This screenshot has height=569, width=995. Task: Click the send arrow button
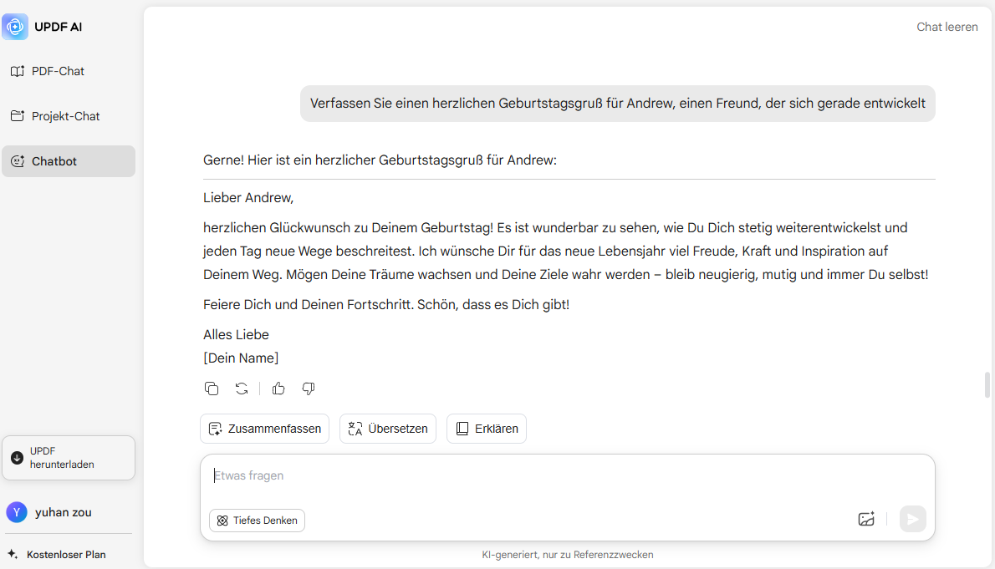tap(912, 519)
